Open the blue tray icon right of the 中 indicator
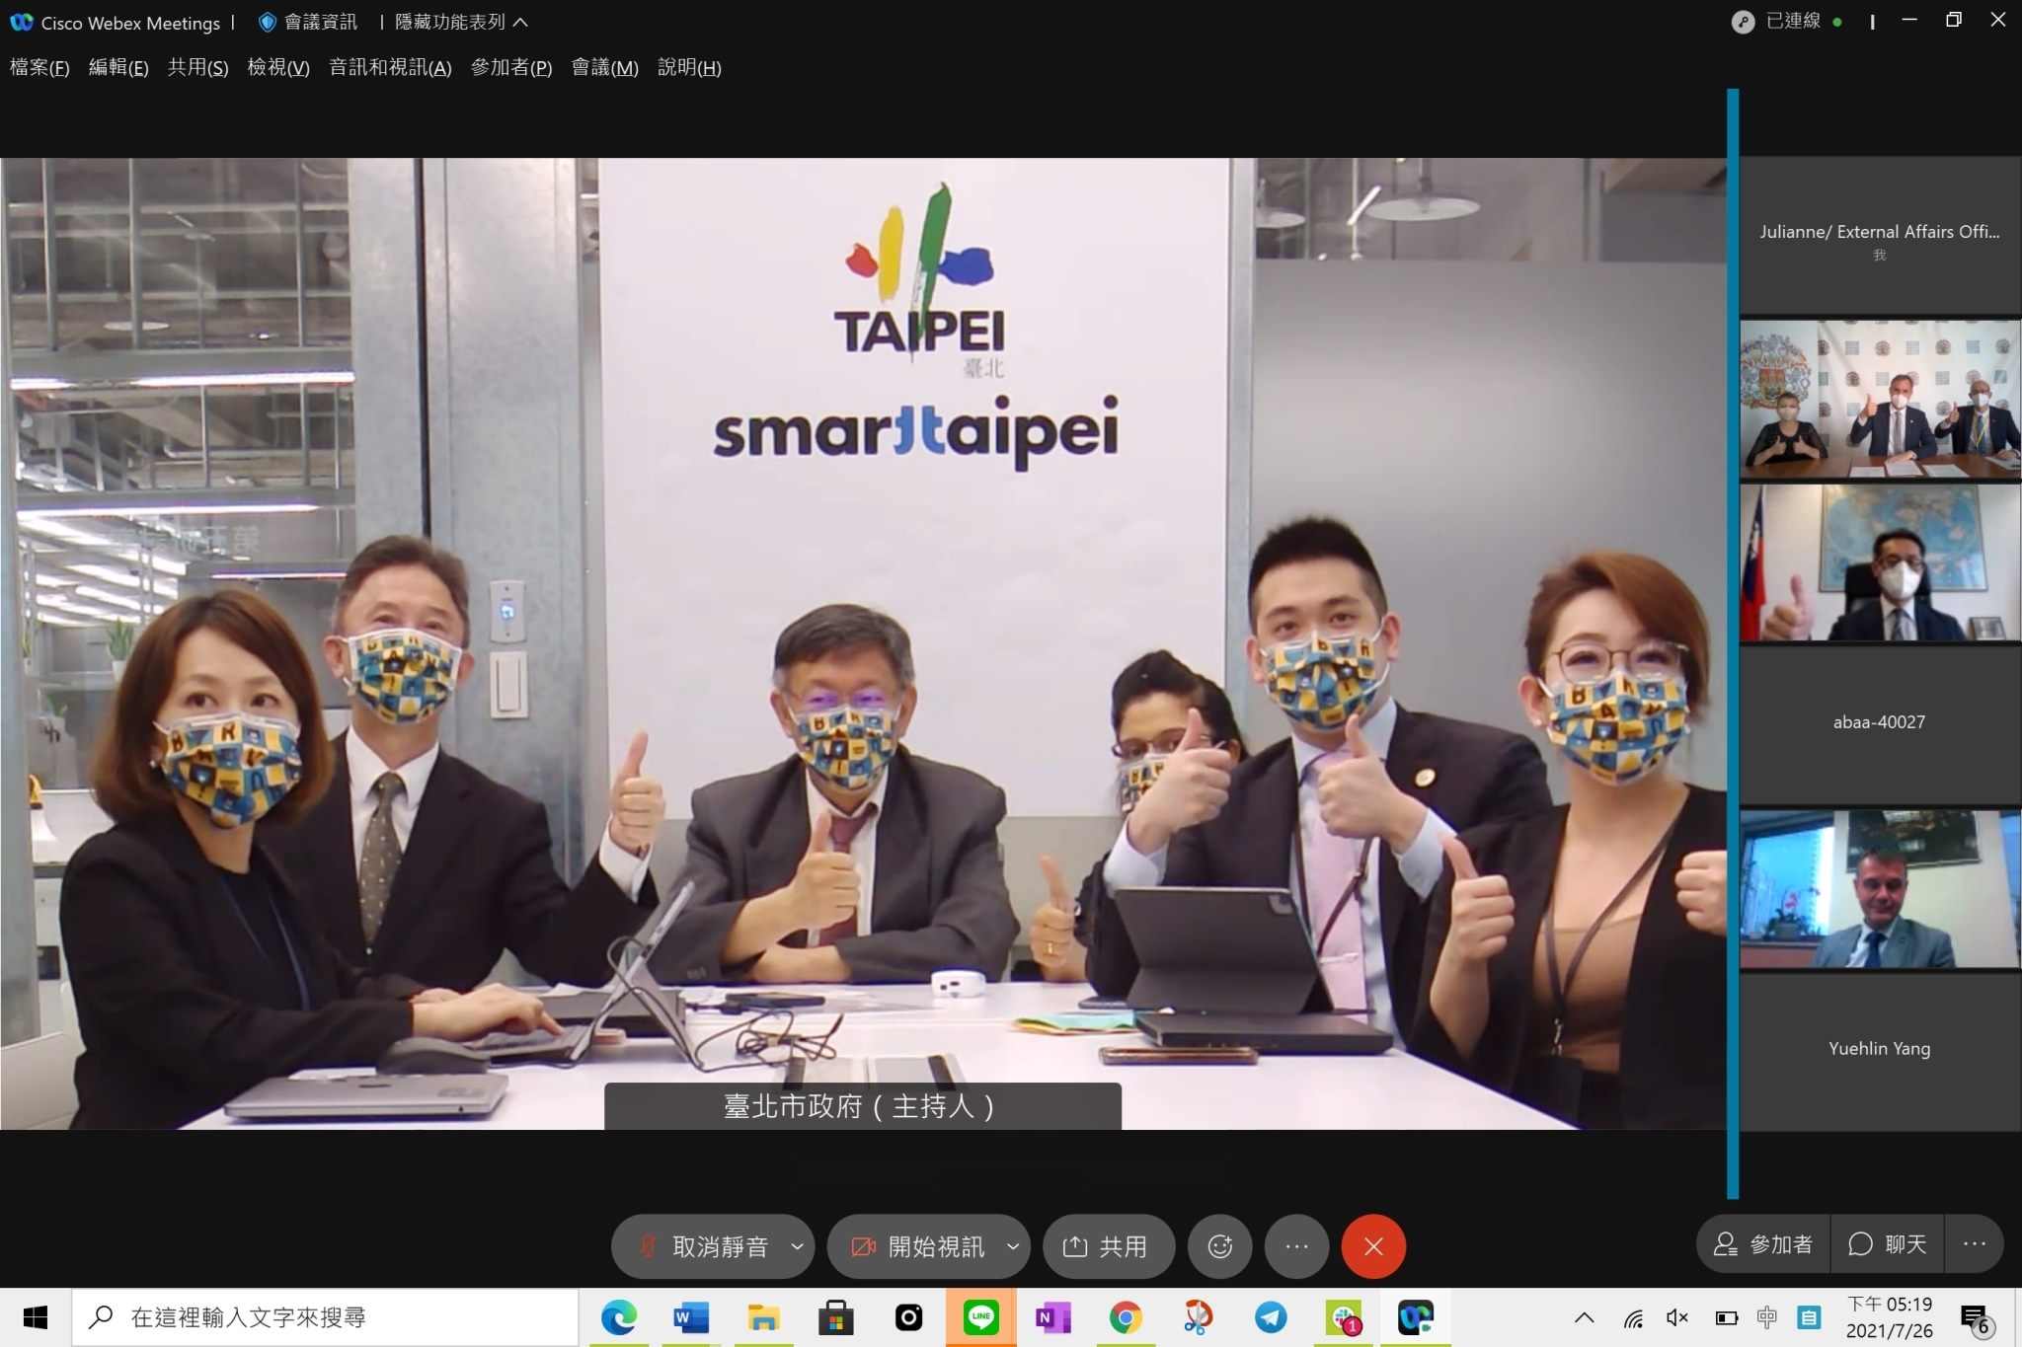The height and width of the screenshot is (1347, 2022). point(1809,1317)
